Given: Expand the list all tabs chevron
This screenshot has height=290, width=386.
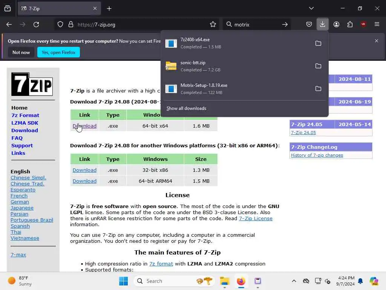Looking at the screenshot, I should [311, 8].
